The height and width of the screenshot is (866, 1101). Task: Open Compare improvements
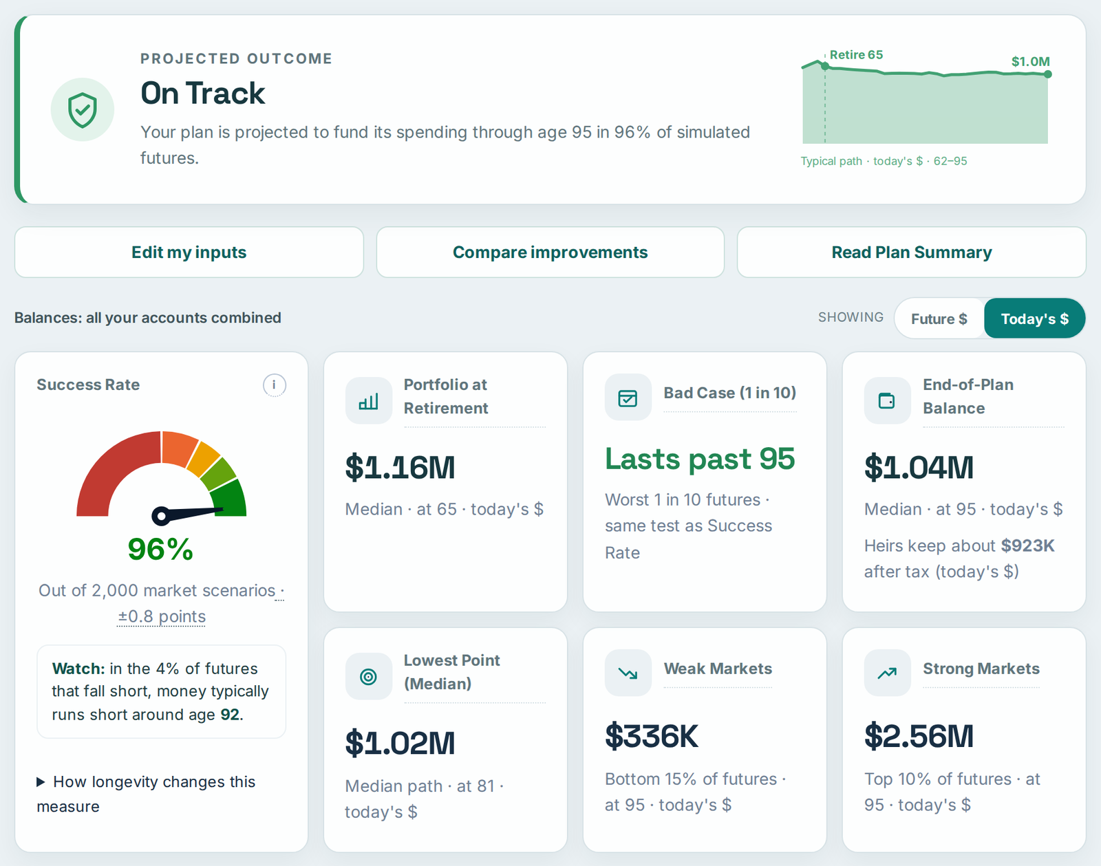pos(550,252)
